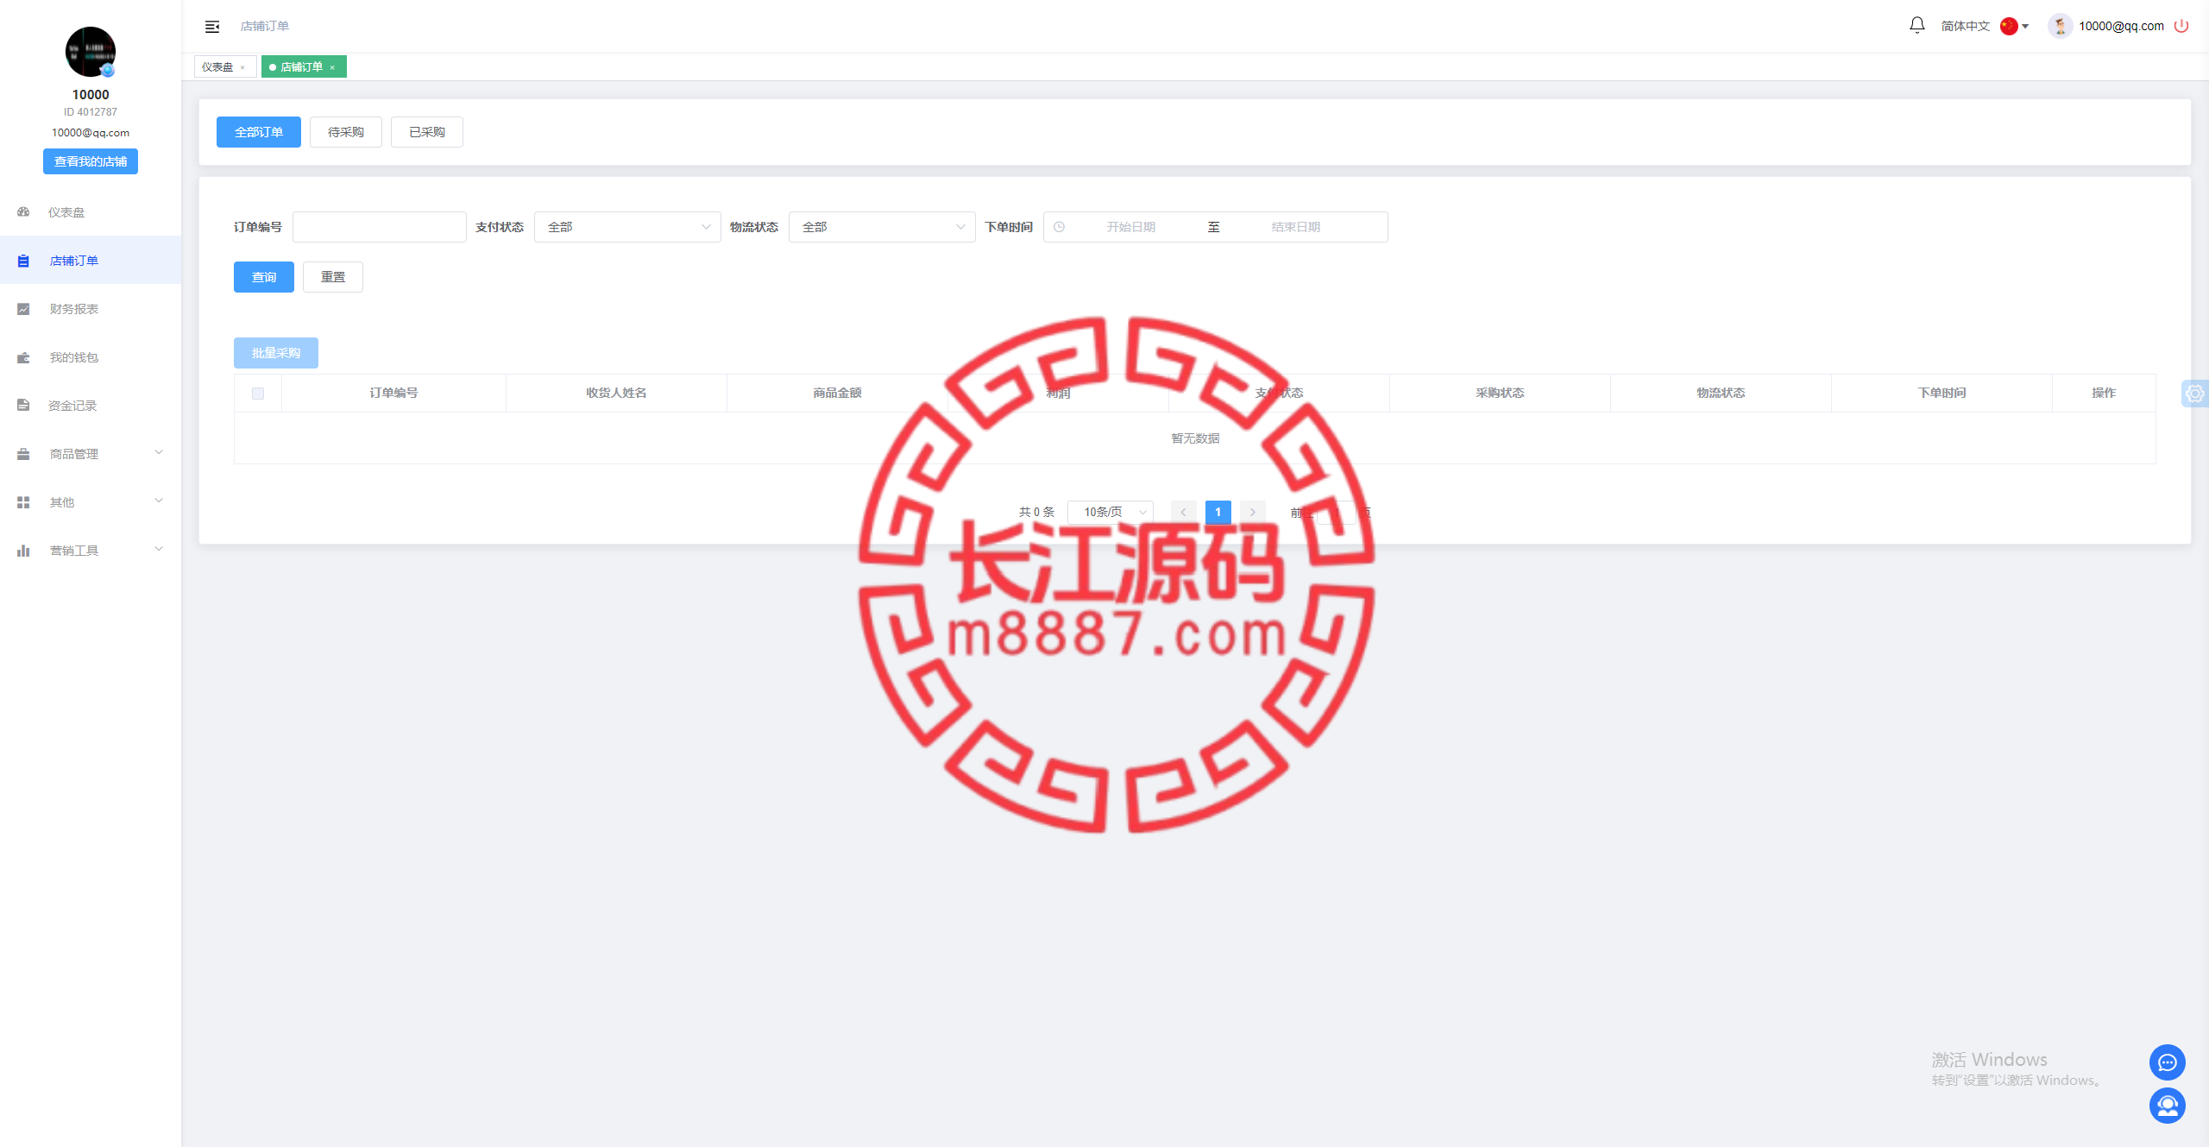Screen dimensions: 2209x1147
Task: Click the 查询 search button
Action: 264,277
